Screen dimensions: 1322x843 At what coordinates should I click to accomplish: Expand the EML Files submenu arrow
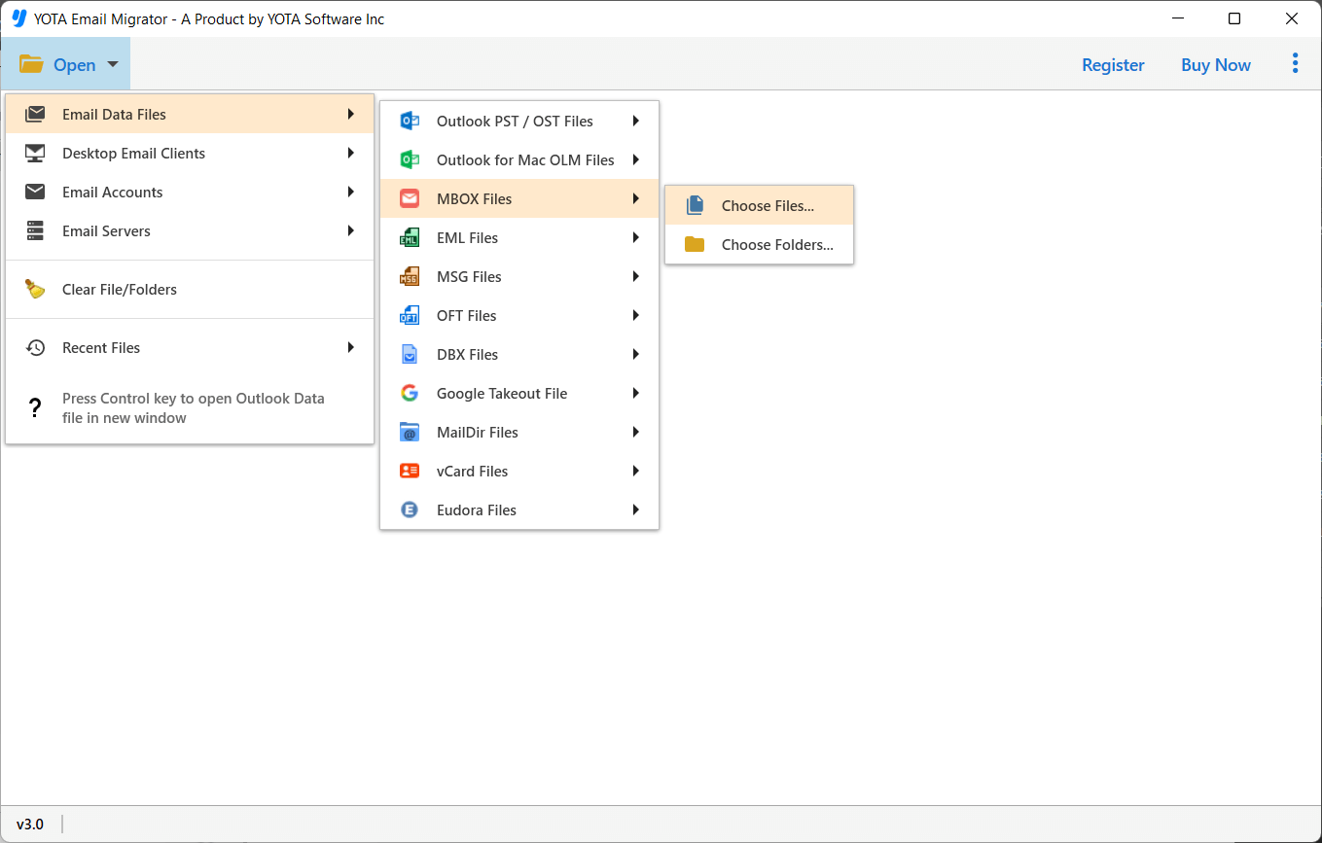pos(635,237)
